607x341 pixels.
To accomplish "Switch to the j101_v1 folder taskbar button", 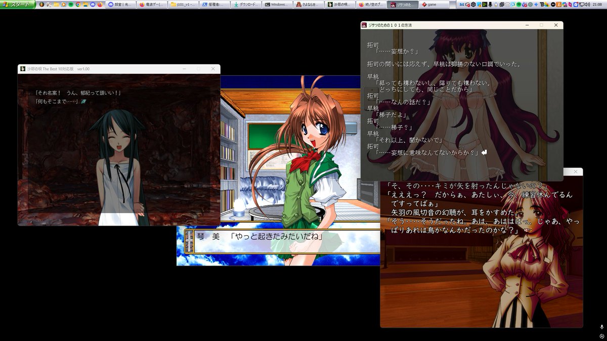I will click(183, 5).
